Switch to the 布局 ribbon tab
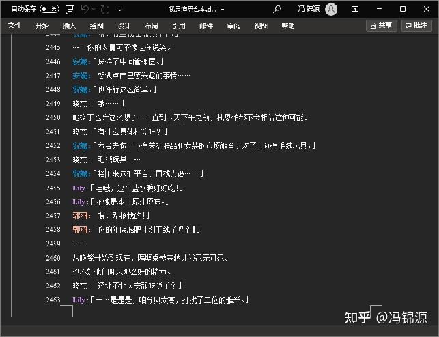Screen dimensions: 439x337 pos(152,26)
